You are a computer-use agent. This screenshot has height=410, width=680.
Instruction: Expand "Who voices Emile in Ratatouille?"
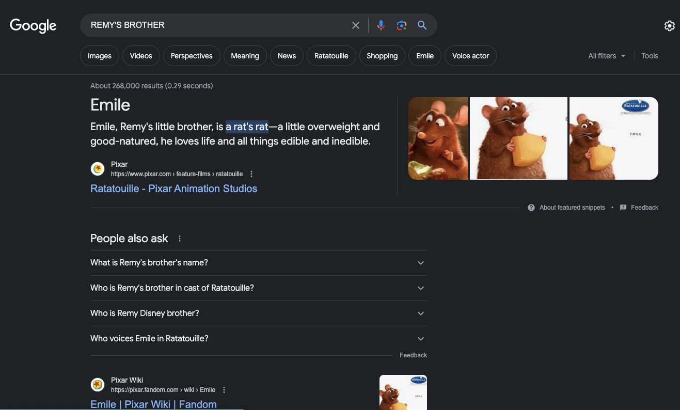coord(258,339)
